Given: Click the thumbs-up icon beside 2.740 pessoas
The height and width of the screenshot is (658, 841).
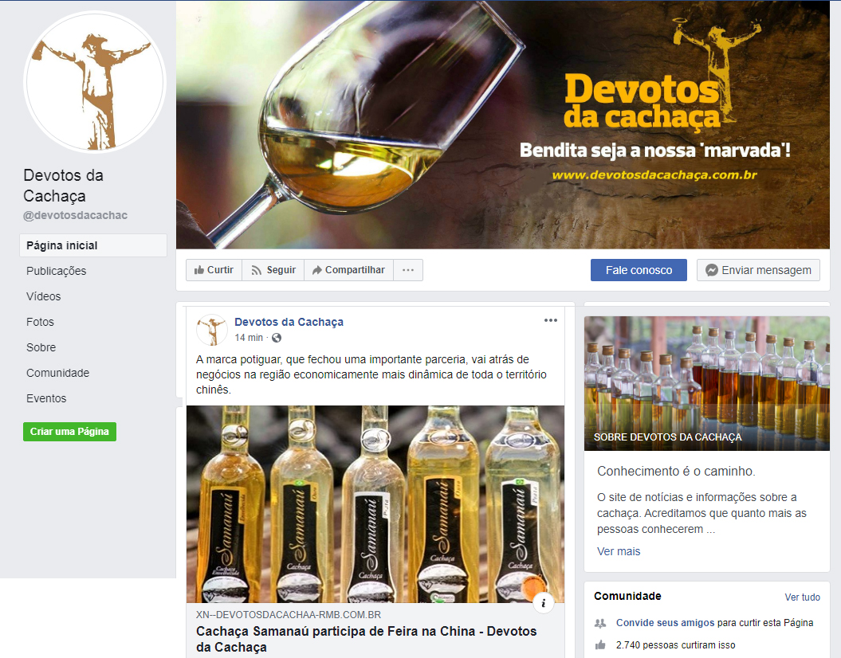Looking at the screenshot, I should 600,644.
